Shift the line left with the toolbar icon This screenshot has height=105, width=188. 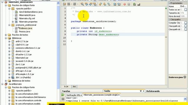tap(115, 4)
